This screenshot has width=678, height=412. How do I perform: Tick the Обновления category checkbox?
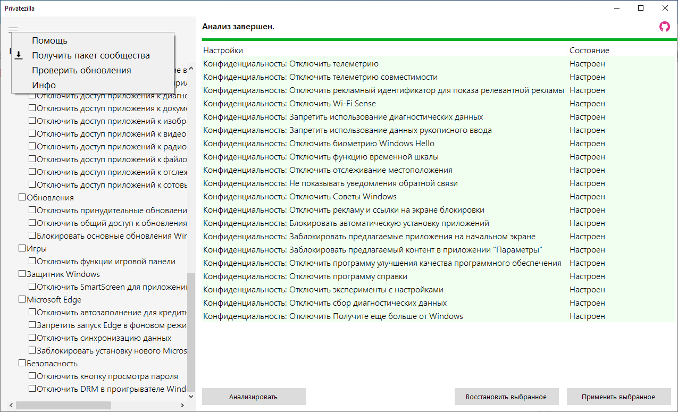[22, 198]
